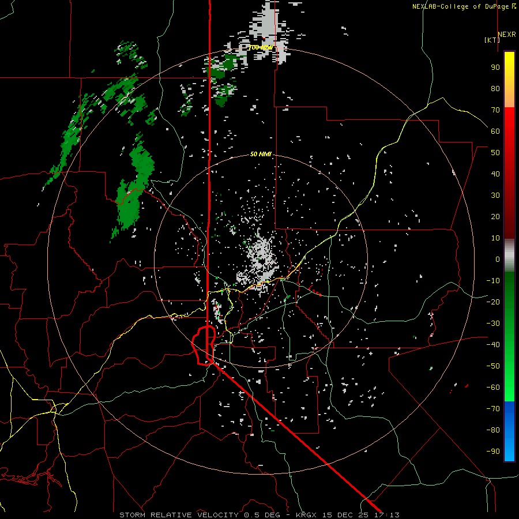Image resolution: width=519 pixels, height=519 pixels.
Task: Click the 70 value on the velocity scale
Action: point(495,110)
